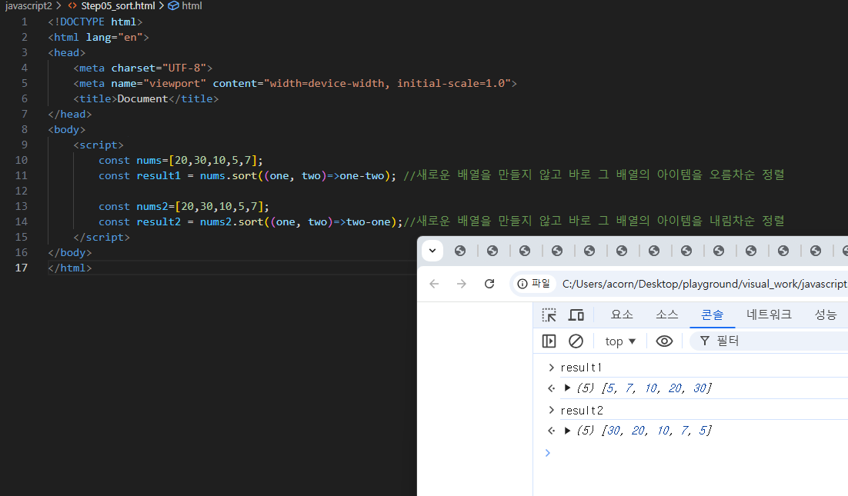Click the charset="UTF-8" meta line

143,68
